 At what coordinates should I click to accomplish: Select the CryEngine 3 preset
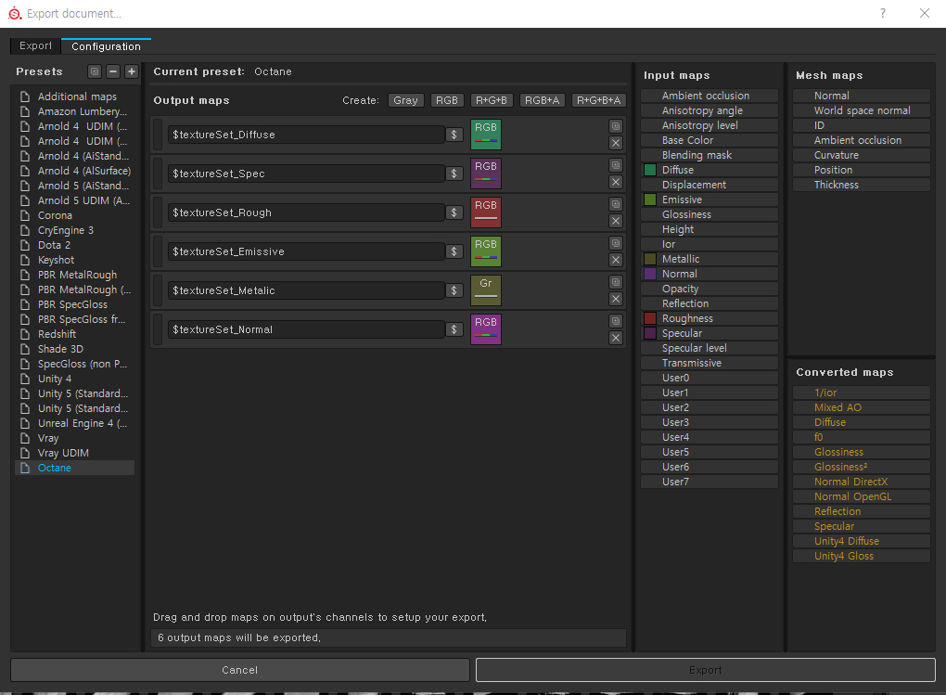pos(75,230)
